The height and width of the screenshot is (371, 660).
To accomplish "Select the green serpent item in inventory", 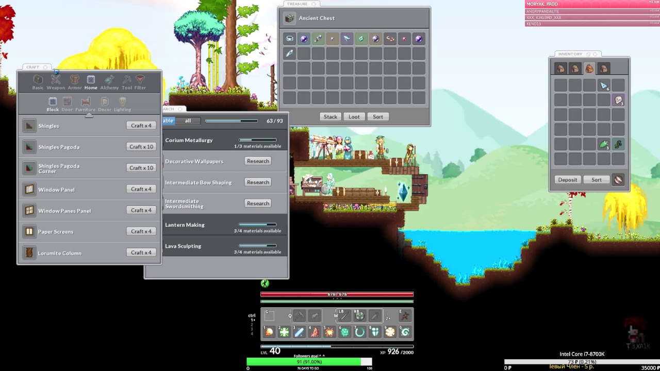I will click(618, 144).
